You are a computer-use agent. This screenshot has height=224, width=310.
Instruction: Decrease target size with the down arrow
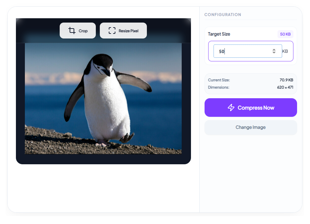pos(274,53)
